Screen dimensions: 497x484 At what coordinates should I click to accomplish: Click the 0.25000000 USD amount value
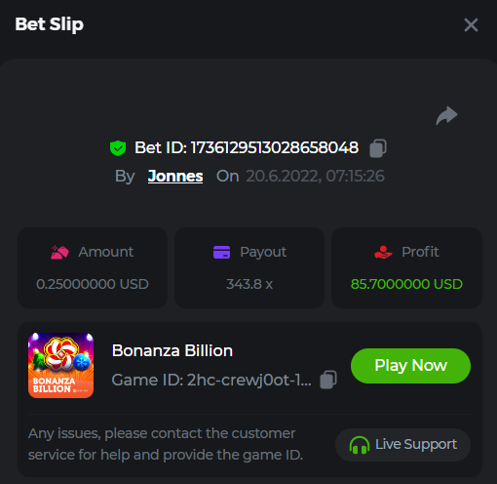[93, 284]
